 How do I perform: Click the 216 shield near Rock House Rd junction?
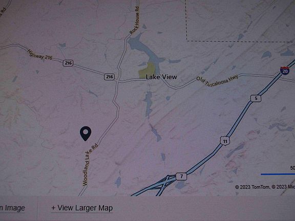tap(109, 77)
